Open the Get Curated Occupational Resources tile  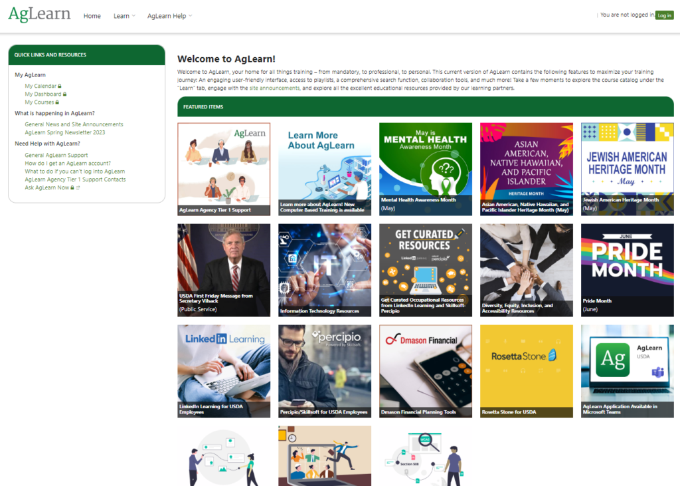pyautogui.click(x=426, y=270)
